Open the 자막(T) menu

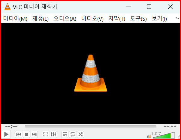(x=117, y=19)
